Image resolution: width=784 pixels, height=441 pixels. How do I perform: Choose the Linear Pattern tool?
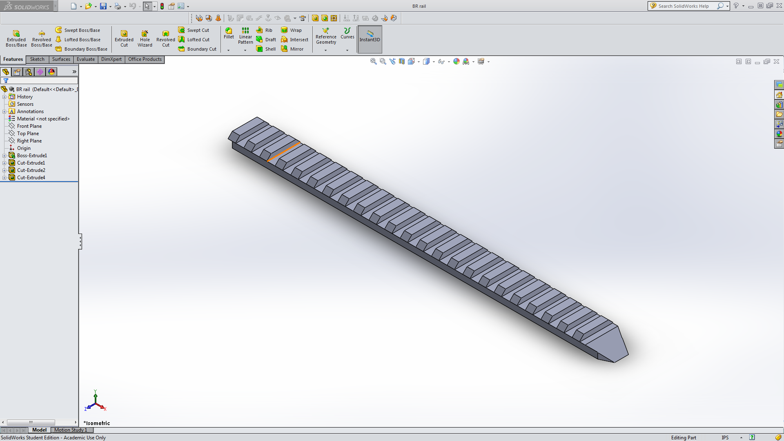point(245,36)
